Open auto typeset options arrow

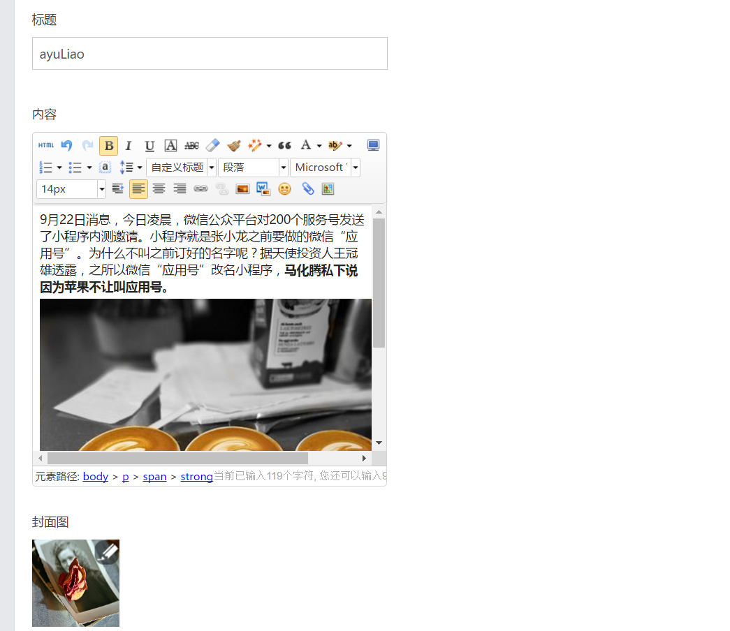(269, 146)
